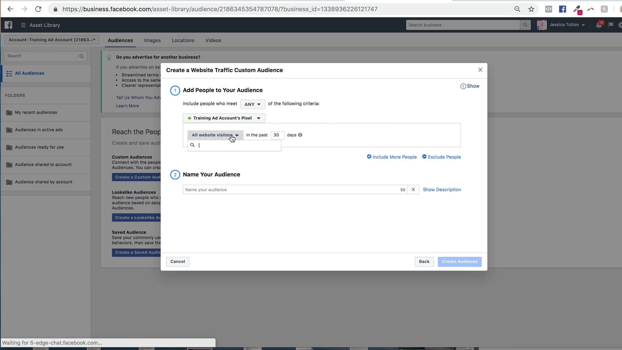Open the My recent audiences folder
This screenshot has height=350, width=622.
[x=46, y=112]
